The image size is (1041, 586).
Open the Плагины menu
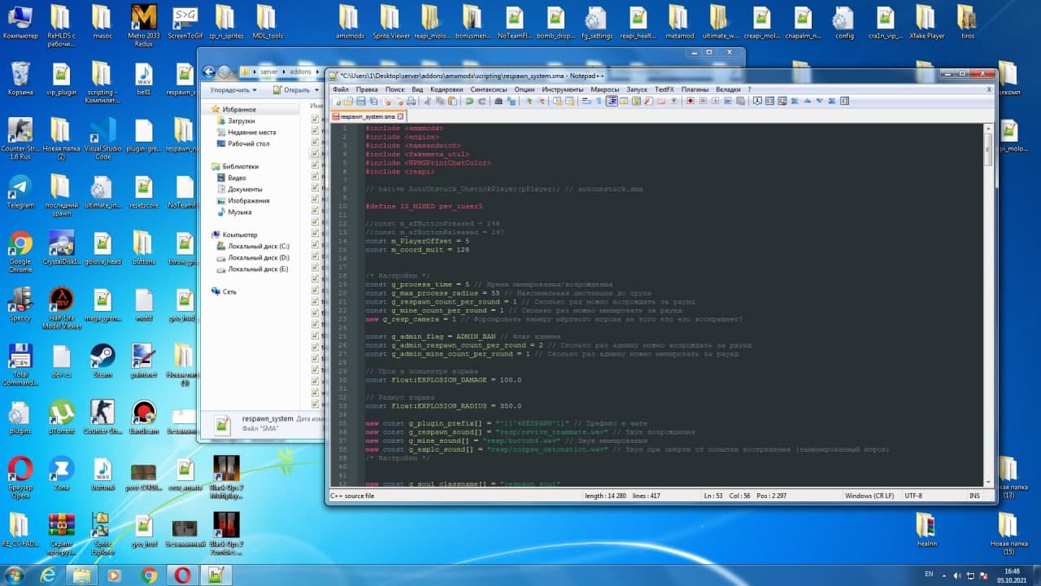pyautogui.click(x=695, y=89)
